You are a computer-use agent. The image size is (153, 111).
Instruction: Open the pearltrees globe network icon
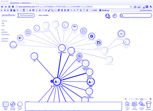108,16
